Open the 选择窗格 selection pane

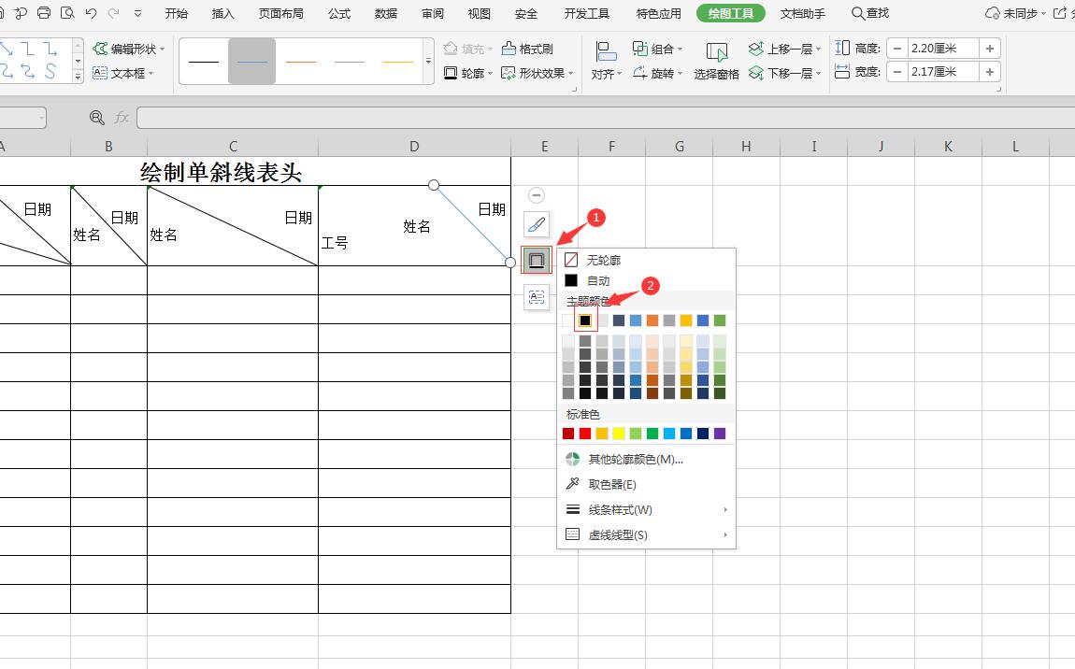[717, 61]
